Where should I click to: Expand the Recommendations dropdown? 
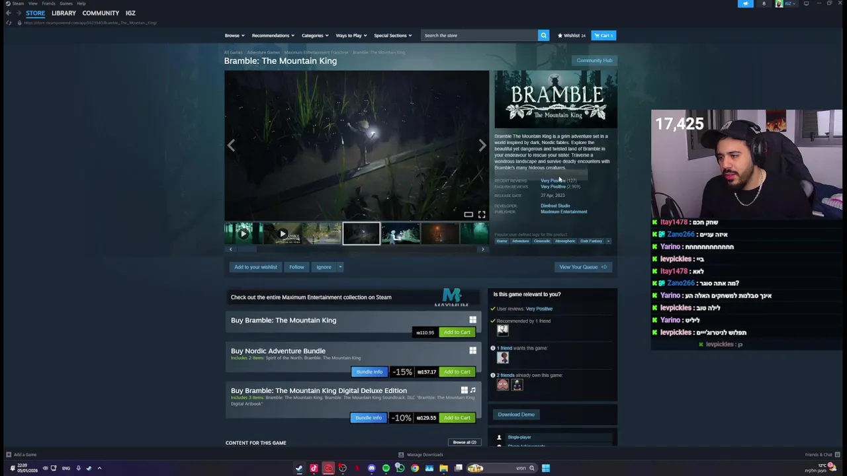pyautogui.click(x=273, y=35)
